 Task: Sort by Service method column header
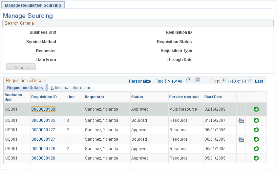[184, 97]
